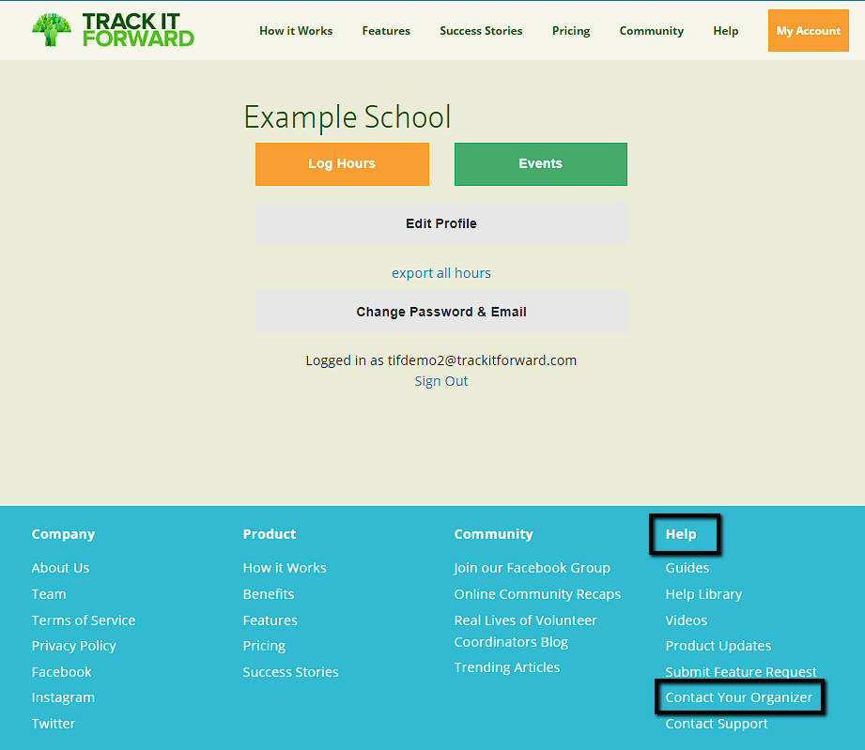
Task: Open Privacy Policy footer link
Action: (x=74, y=646)
